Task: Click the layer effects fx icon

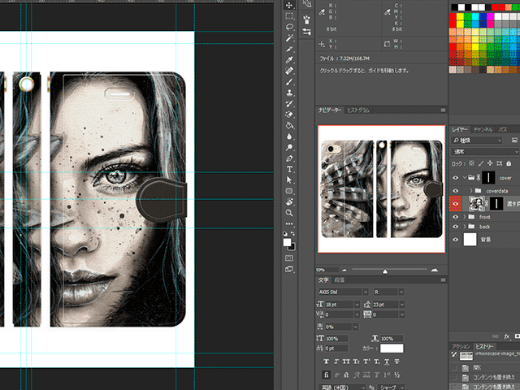Action: (506, 336)
